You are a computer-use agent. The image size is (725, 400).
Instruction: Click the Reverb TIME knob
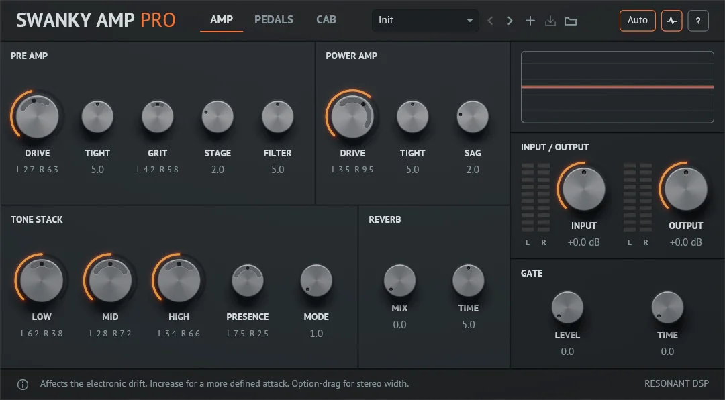(469, 281)
